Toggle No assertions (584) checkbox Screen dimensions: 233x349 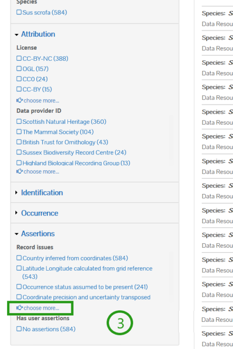point(19,329)
